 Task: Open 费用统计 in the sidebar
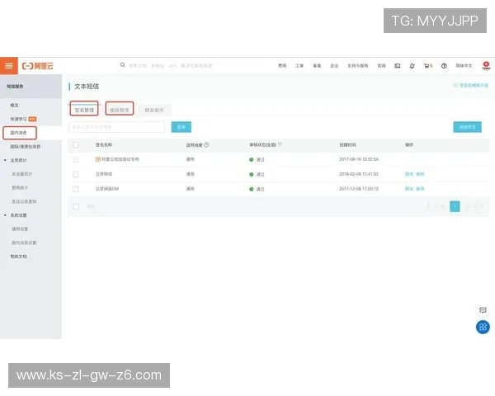tap(20, 188)
